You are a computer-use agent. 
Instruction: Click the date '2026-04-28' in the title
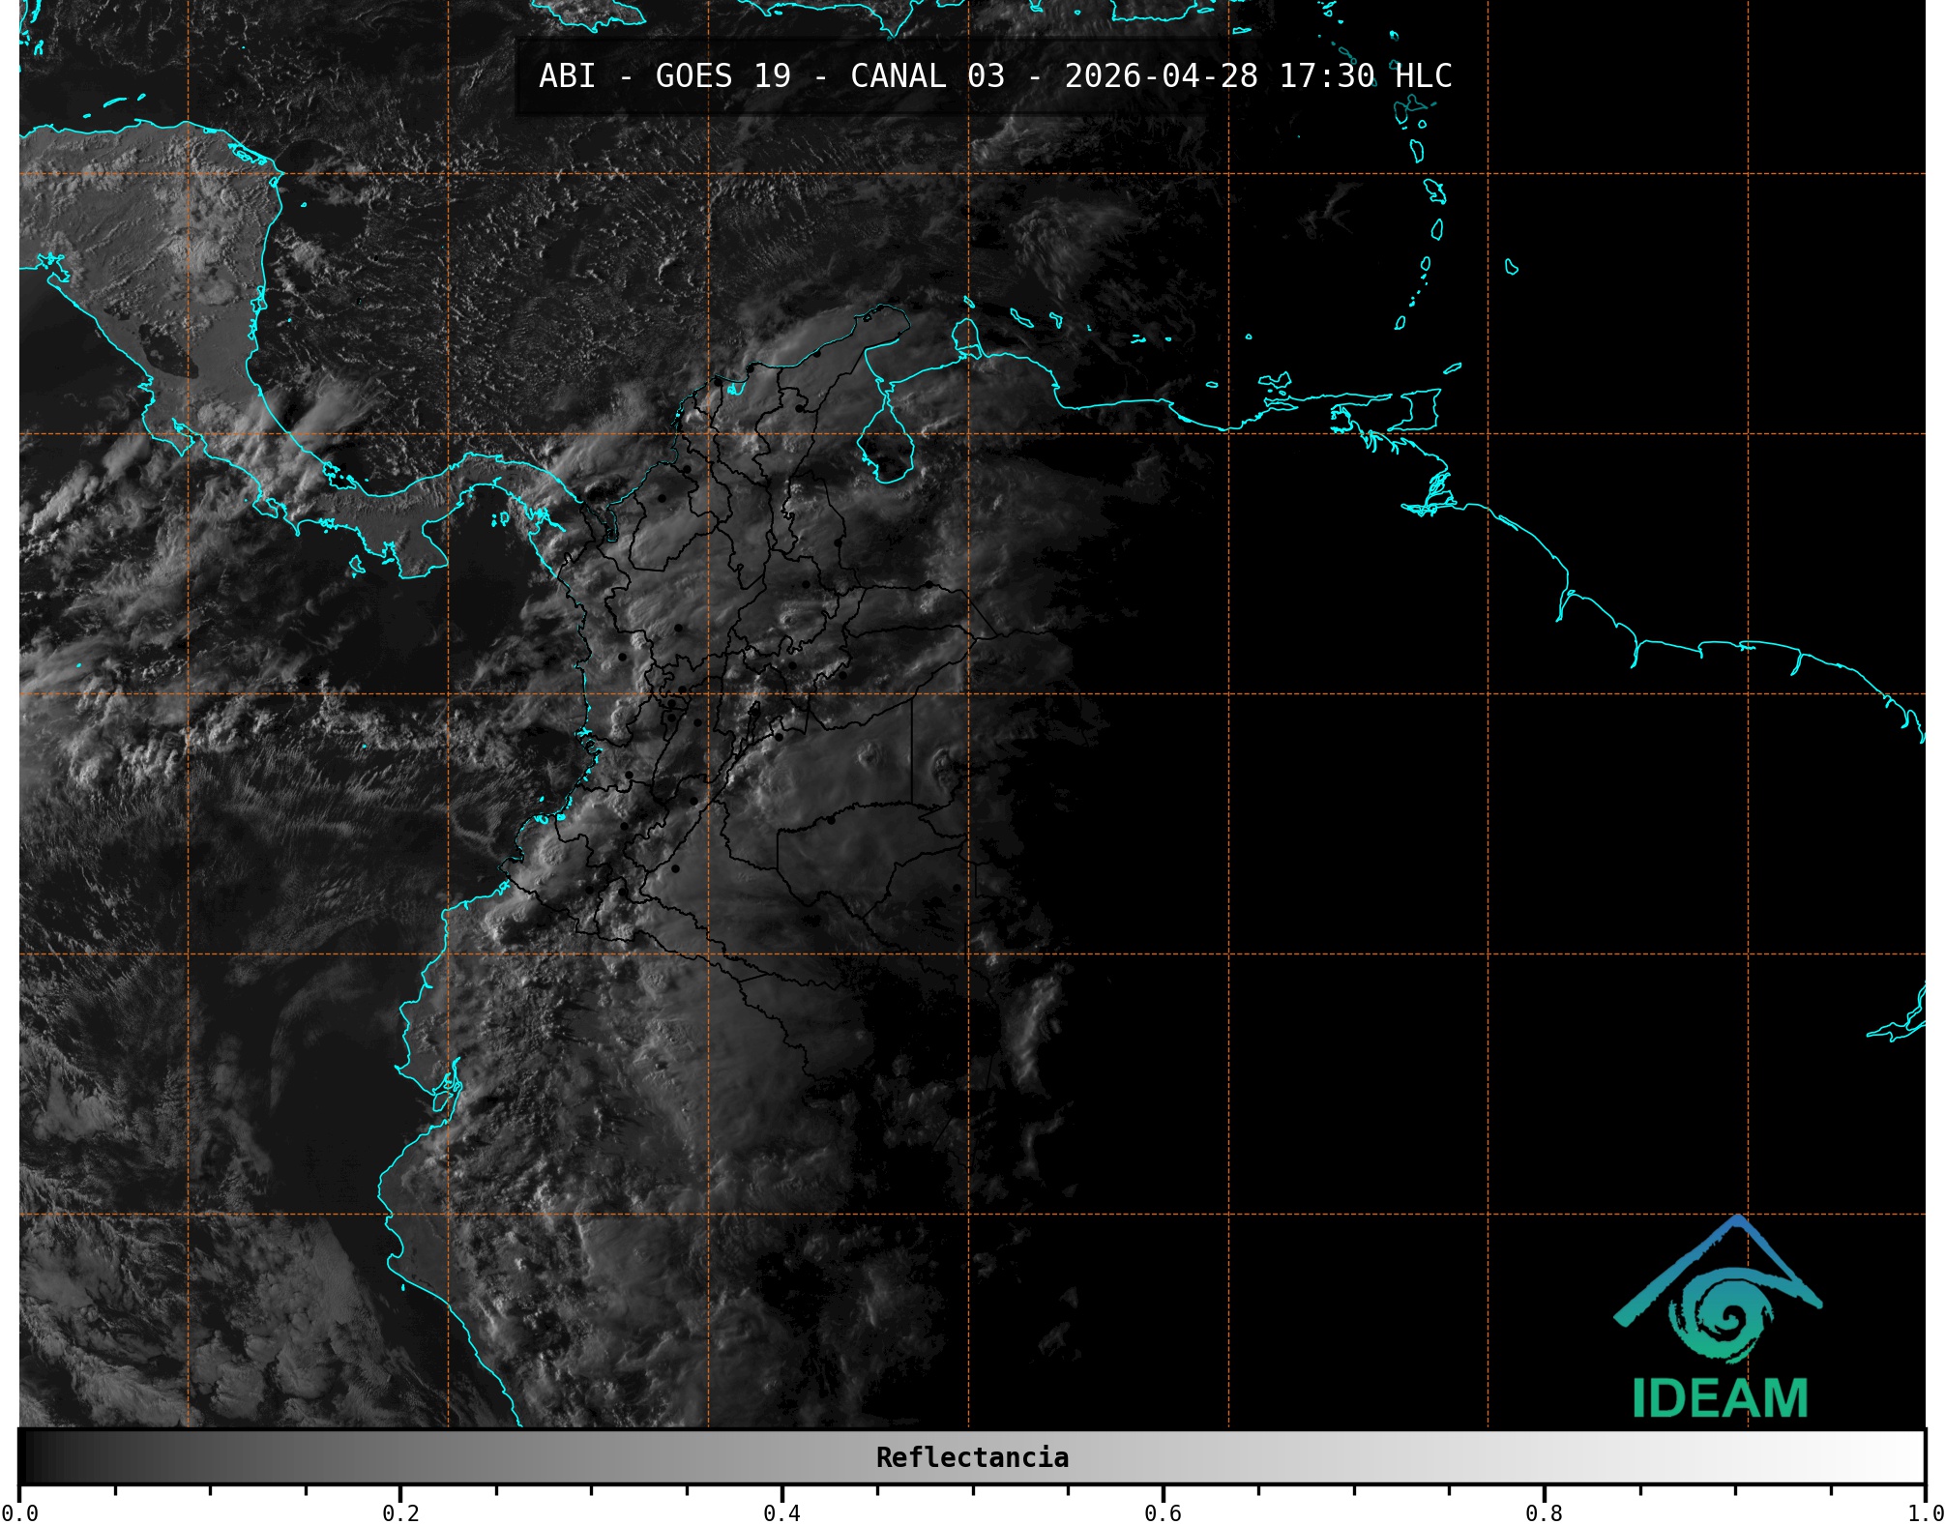click(x=1161, y=75)
